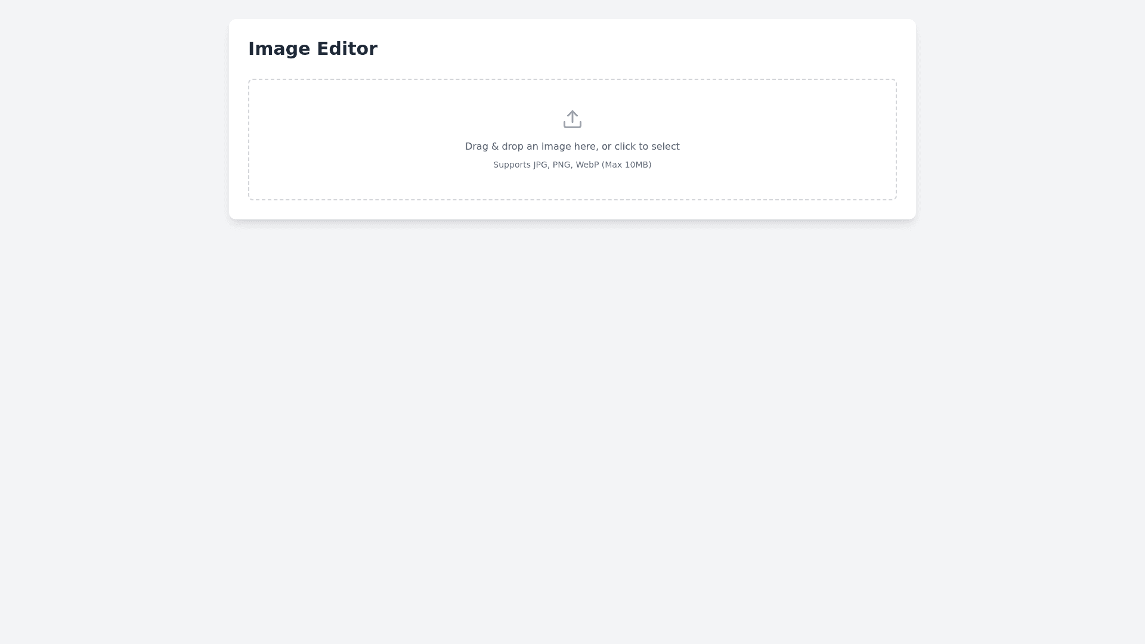Click "WebP" in the supported formats

(x=587, y=165)
